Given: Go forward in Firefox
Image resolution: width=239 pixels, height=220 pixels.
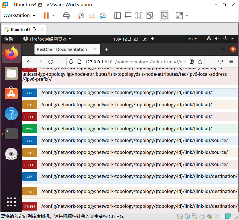Looking at the screenshot, I should [x=40, y=62].
